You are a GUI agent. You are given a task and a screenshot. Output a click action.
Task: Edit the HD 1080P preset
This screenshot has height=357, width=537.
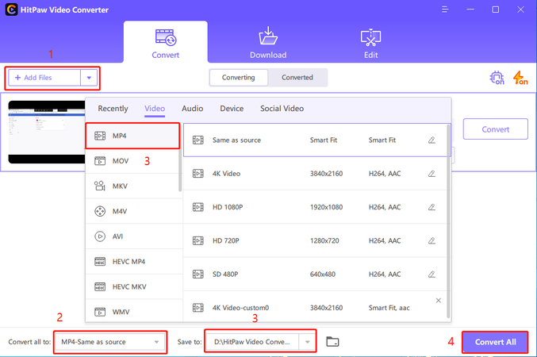pos(432,206)
